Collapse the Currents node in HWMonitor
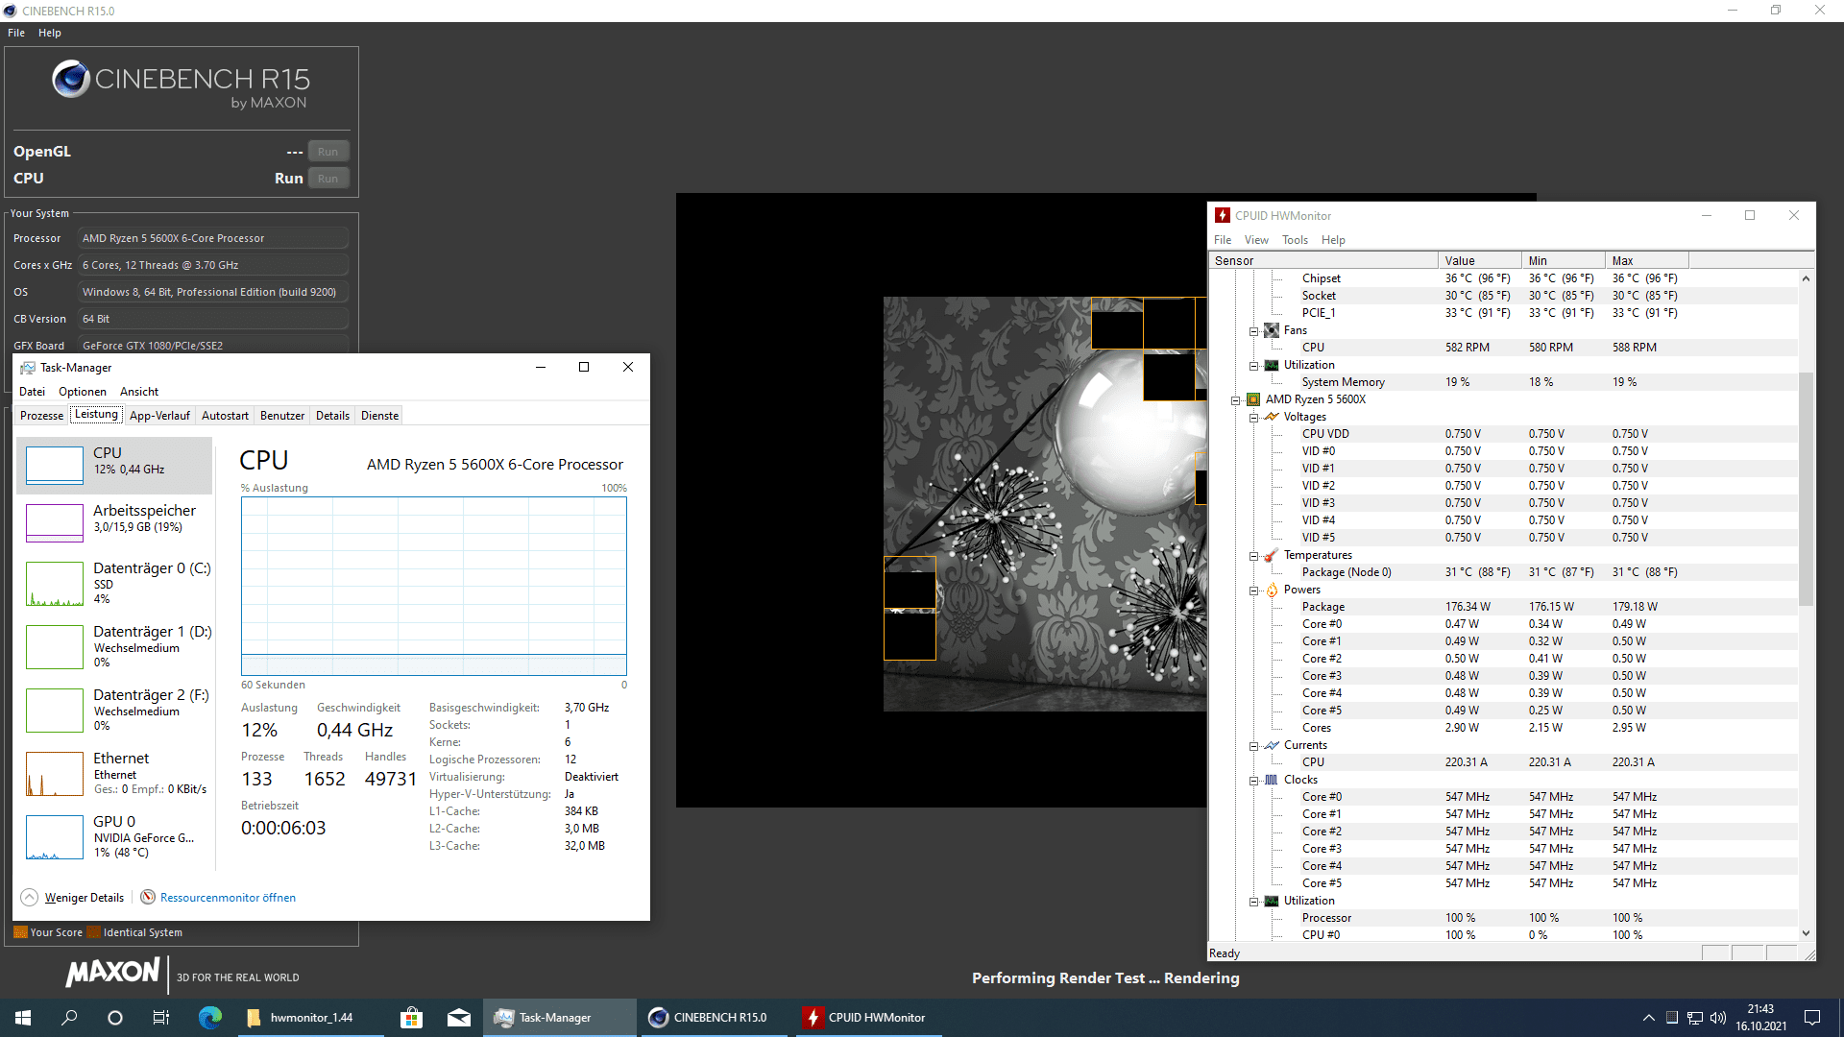 click(x=1253, y=746)
